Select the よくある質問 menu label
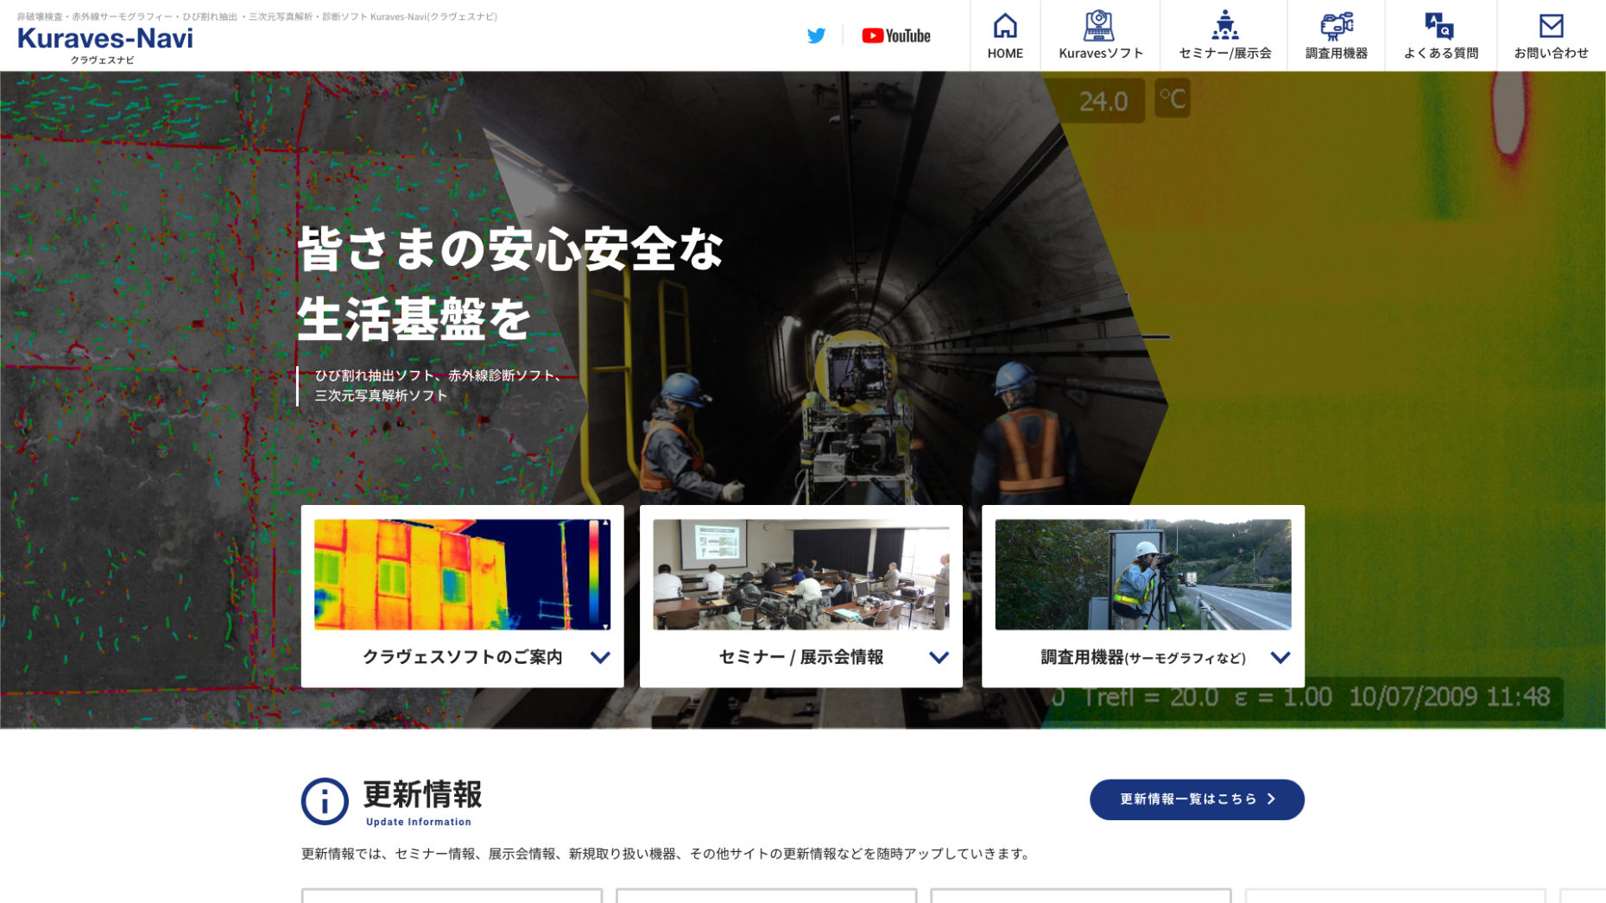Screen dimensions: 1606x903 click(x=1440, y=54)
